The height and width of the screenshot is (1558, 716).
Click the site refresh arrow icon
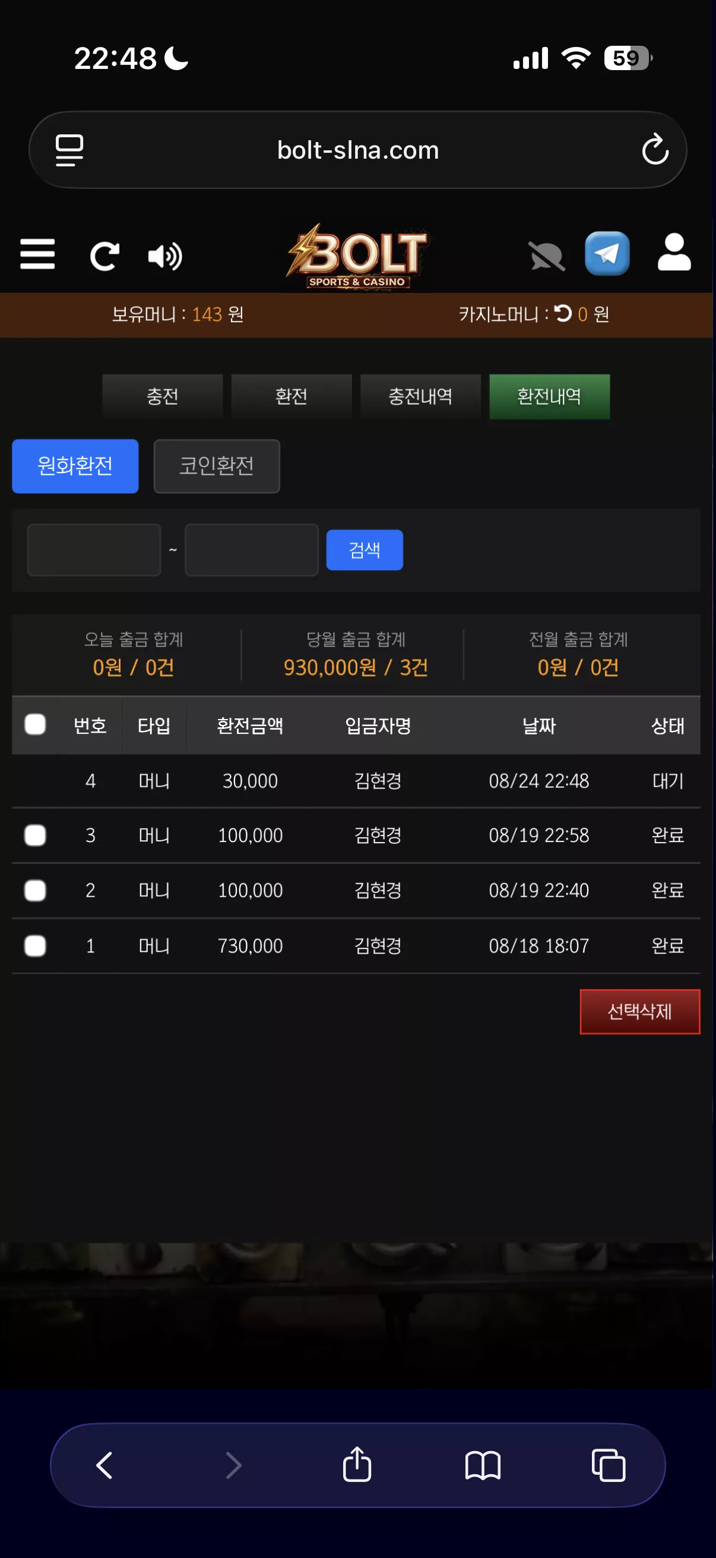[104, 256]
